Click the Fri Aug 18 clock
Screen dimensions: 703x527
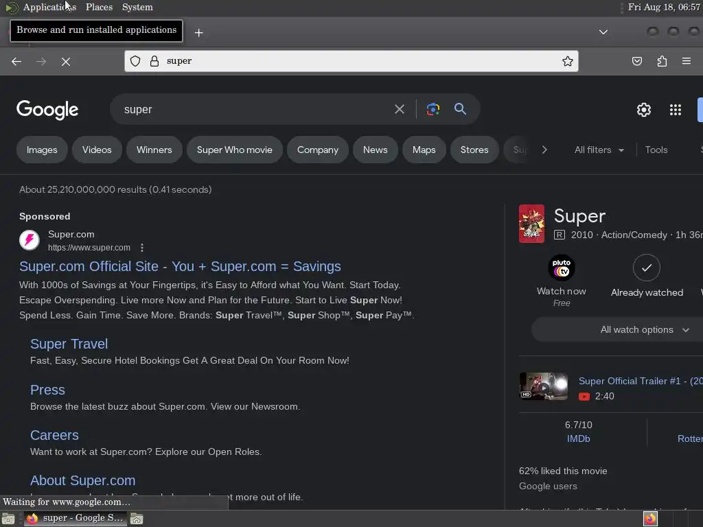tap(665, 7)
